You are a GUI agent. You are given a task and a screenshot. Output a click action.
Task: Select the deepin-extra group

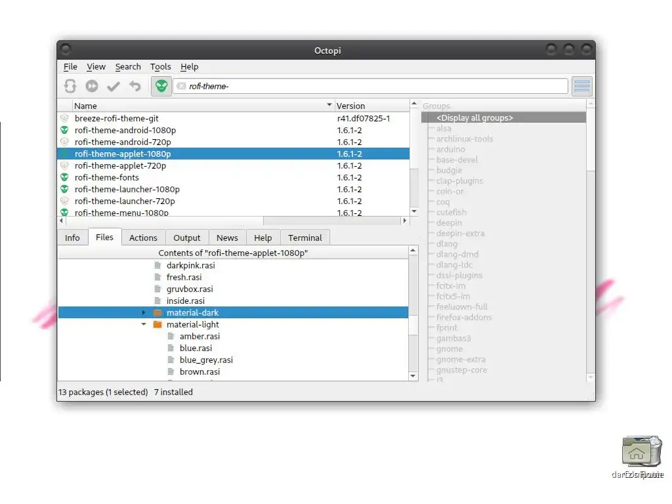click(x=460, y=233)
